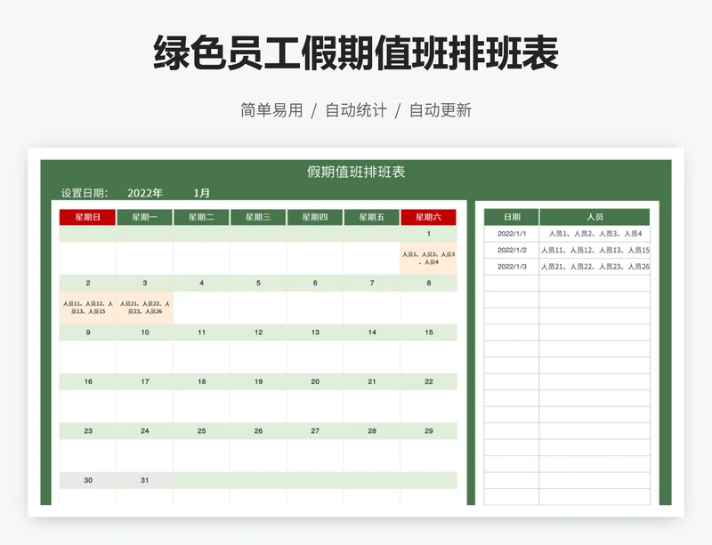Click calendar date 9 cell

[87, 333]
